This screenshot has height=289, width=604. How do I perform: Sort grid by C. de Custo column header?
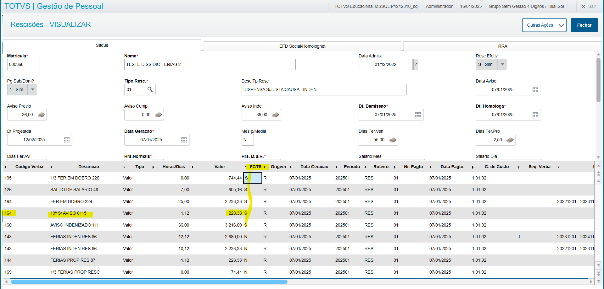click(x=497, y=167)
